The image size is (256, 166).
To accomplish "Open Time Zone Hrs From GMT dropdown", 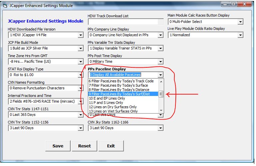I will (81, 62).
